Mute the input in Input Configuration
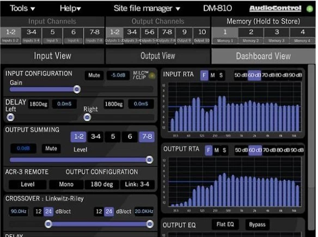The height and width of the screenshot is (237, 318). pos(94,76)
